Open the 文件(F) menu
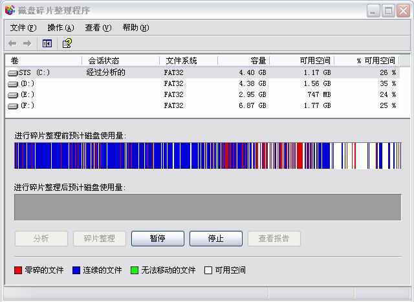 [23, 28]
